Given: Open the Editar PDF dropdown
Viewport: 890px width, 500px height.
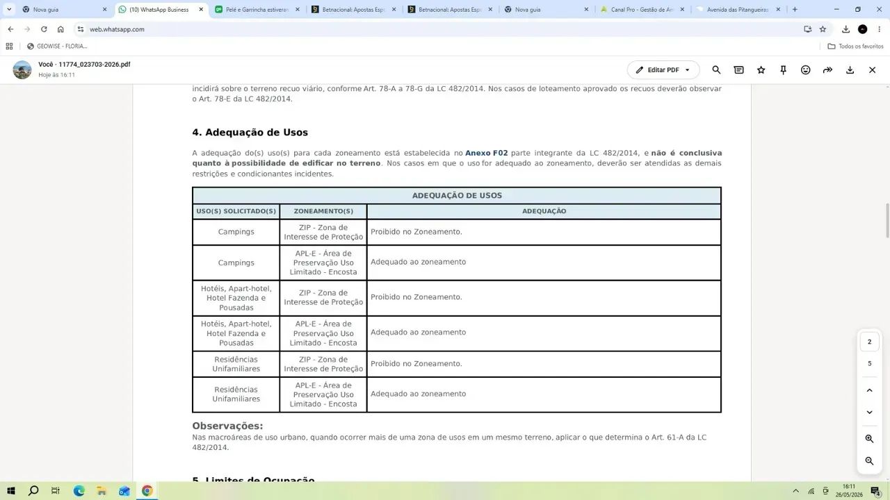Looking at the screenshot, I should (x=663, y=70).
